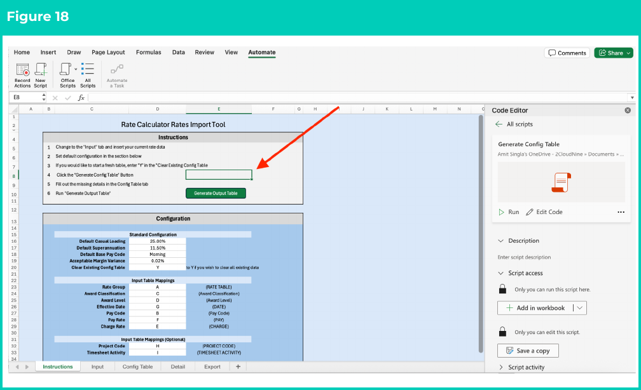641x390 pixels.
Task: Select the Effective Date mapping cell G
Action: [x=158, y=307]
